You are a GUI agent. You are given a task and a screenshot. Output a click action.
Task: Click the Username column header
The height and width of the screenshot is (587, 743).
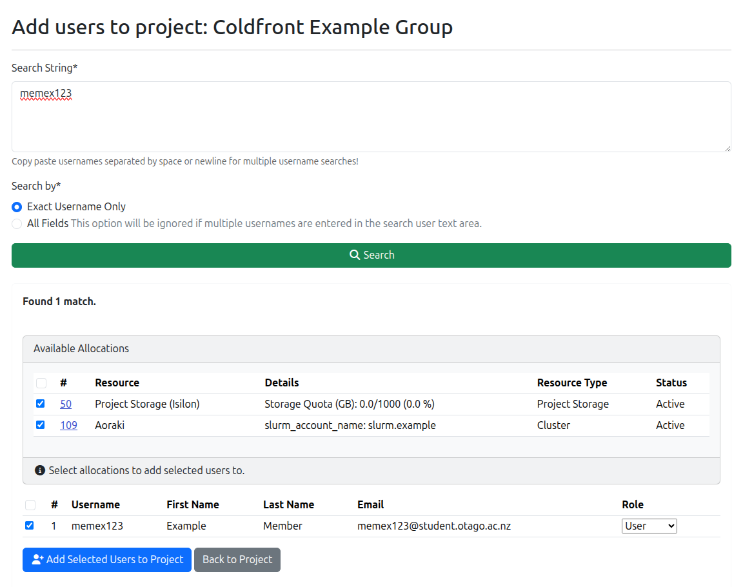pos(95,504)
